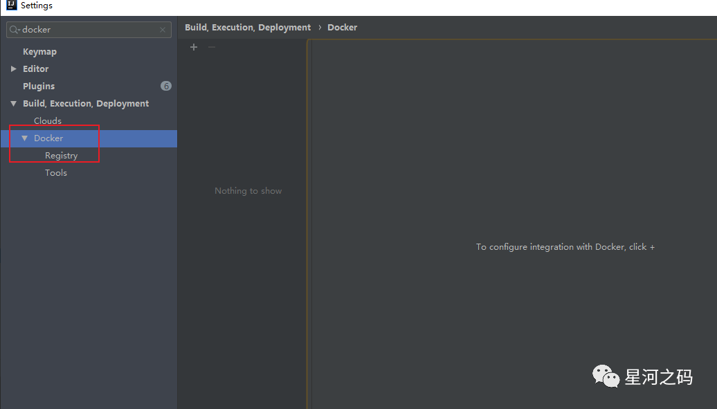Select Build, Execution, Deployment category
This screenshot has width=717, height=409.
pos(86,103)
